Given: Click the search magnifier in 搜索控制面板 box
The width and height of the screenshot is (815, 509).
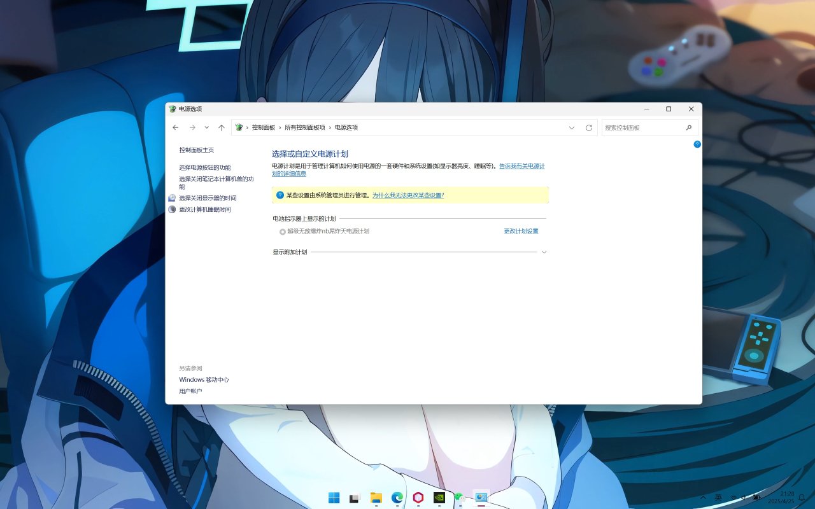Looking at the screenshot, I should [x=689, y=128].
